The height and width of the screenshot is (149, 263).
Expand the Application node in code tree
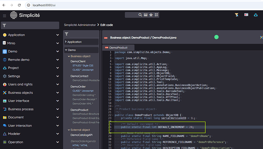tap(66, 42)
